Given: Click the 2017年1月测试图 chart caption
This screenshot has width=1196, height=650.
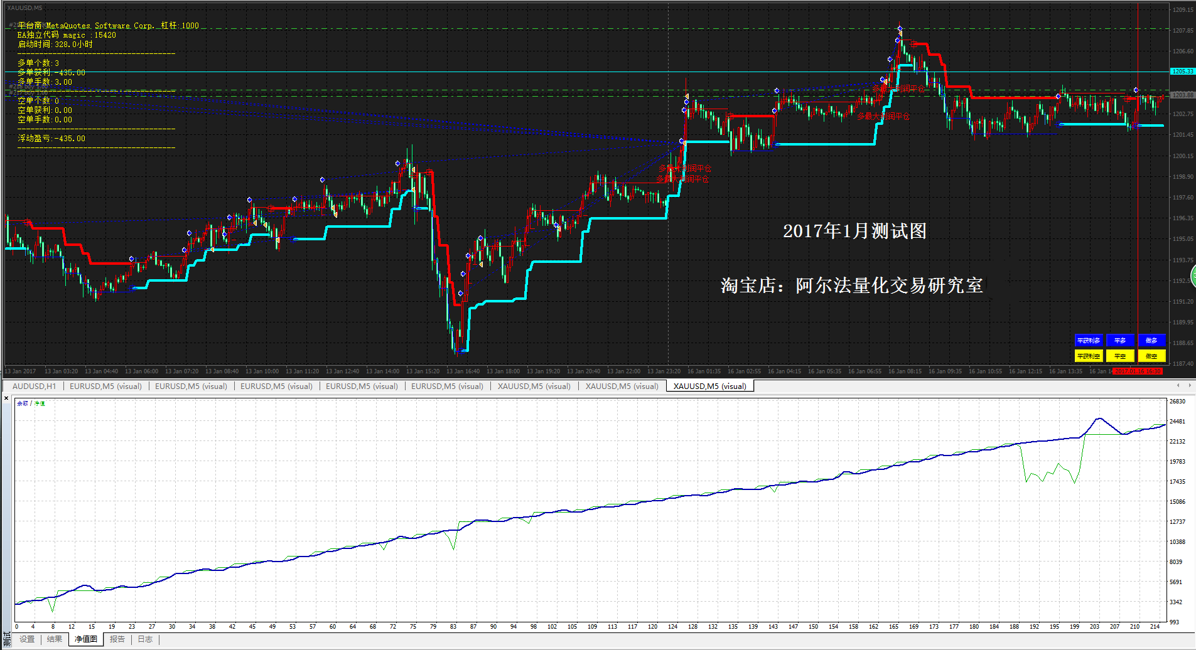Looking at the screenshot, I should (854, 231).
